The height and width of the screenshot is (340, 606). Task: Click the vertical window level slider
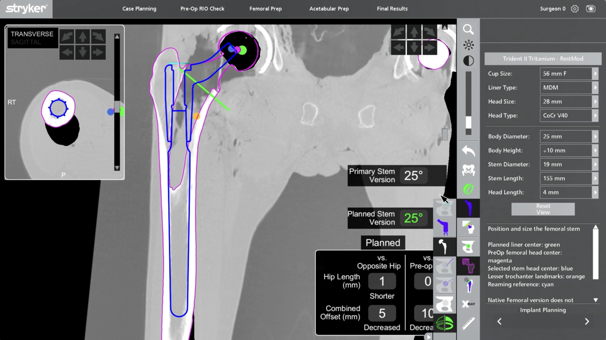[x=468, y=100]
